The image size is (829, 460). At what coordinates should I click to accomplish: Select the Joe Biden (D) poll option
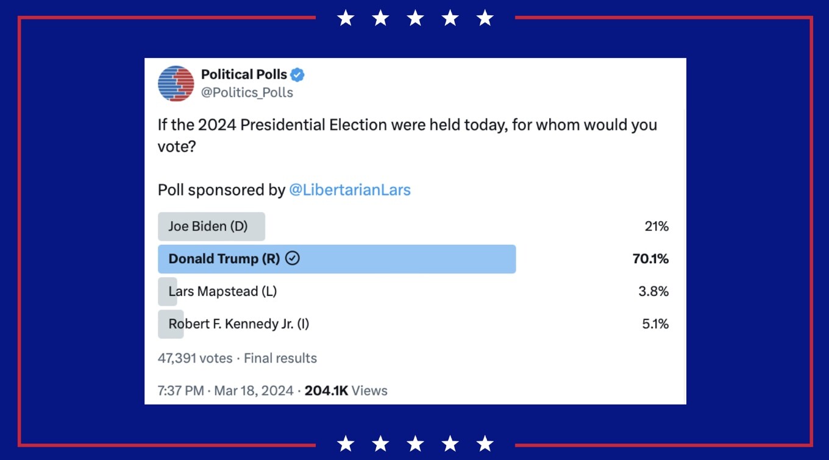coord(413,227)
